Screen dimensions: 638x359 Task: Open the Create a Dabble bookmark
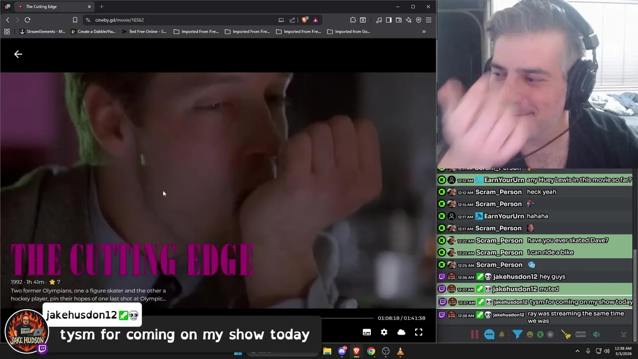[93, 31]
